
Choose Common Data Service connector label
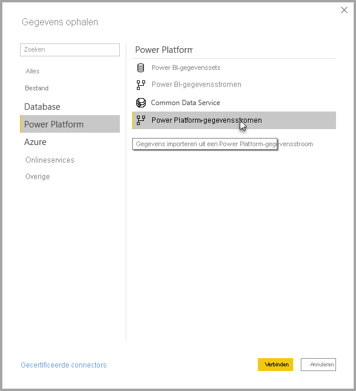(186, 103)
